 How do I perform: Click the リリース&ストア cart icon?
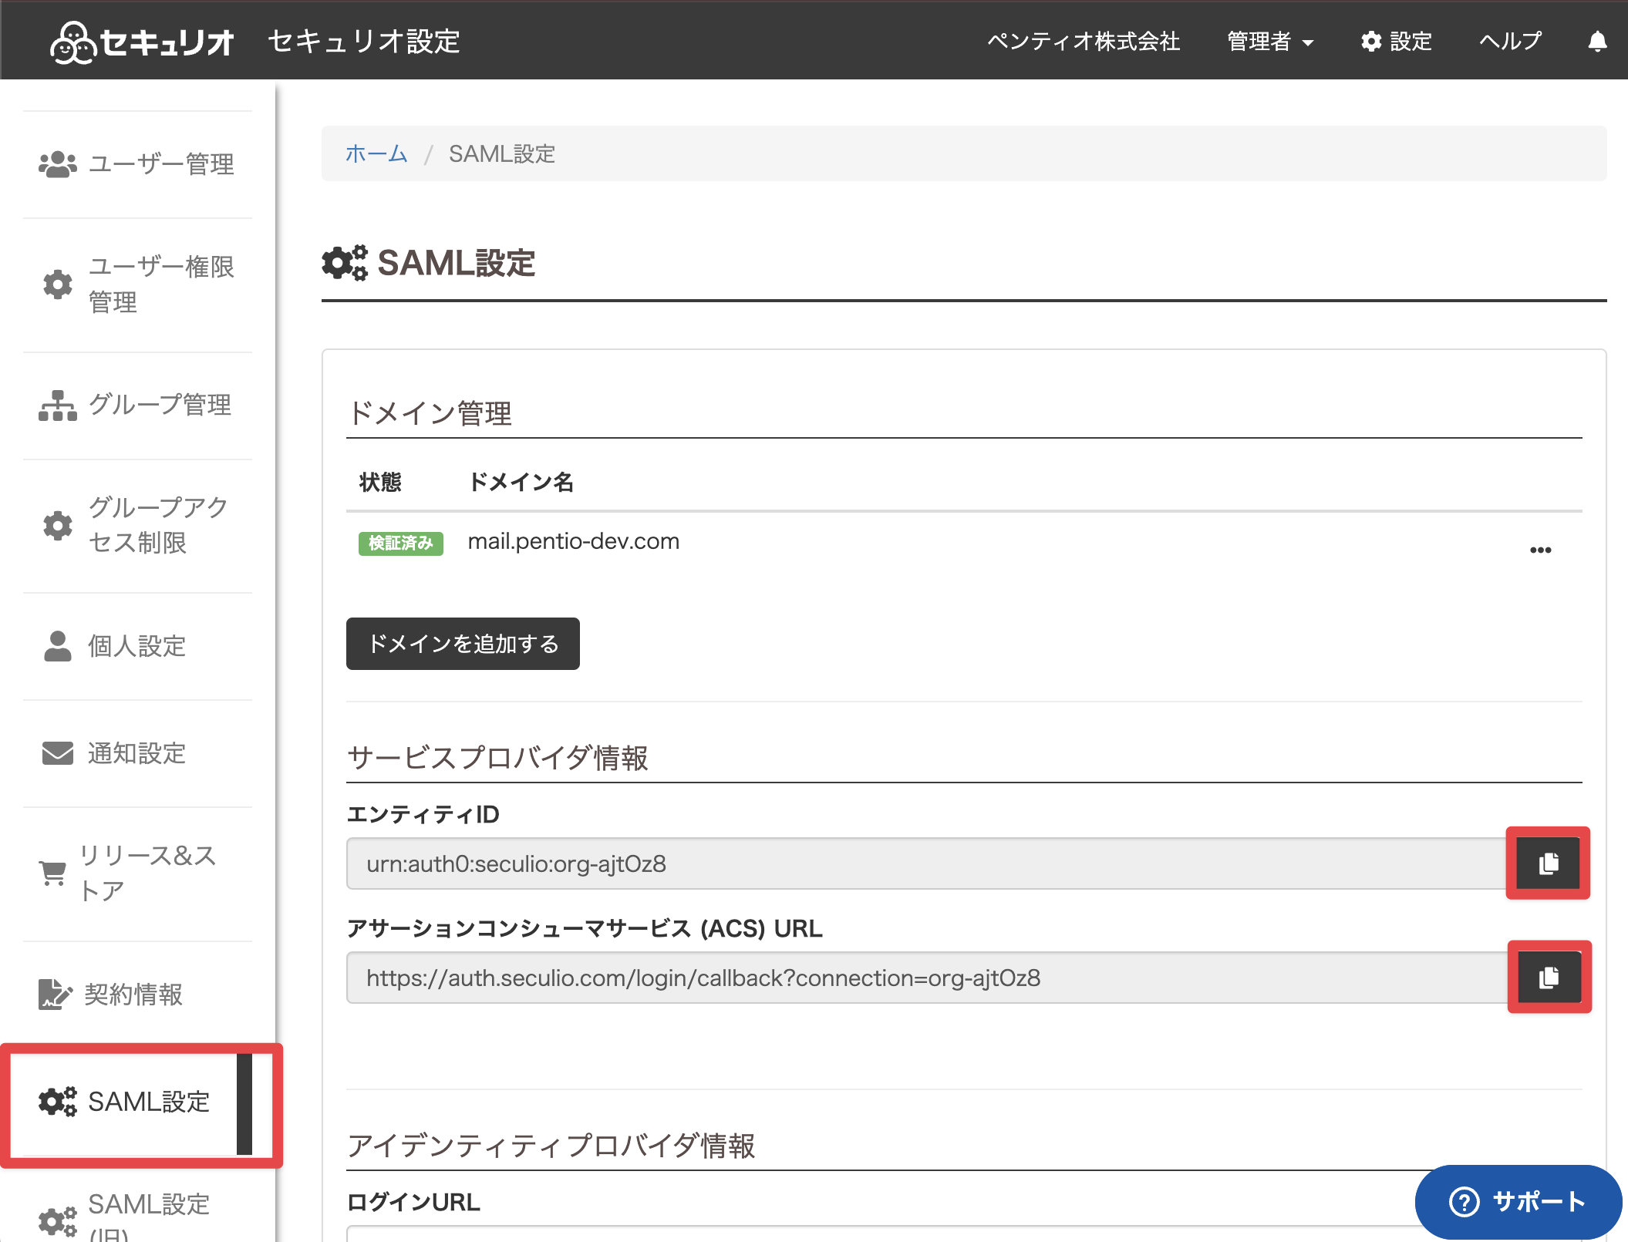52,873
